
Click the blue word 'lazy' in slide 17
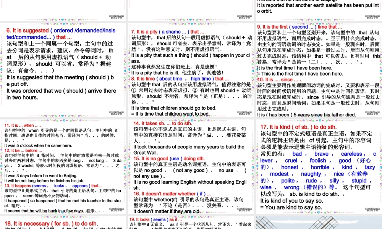point(370,167)
